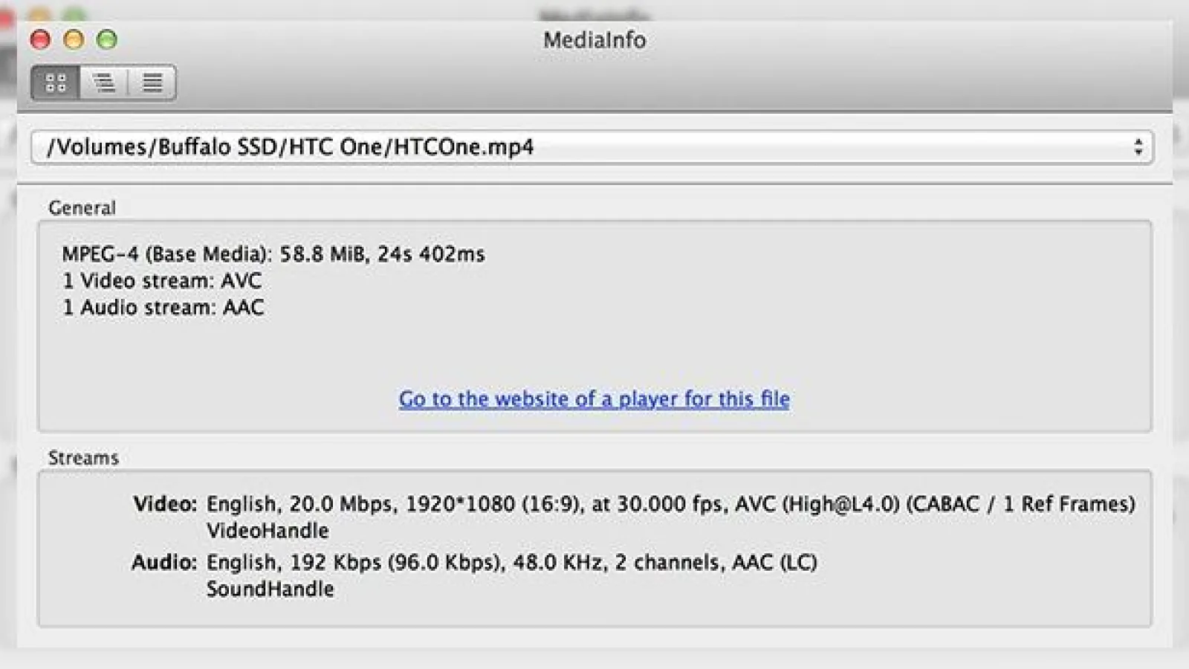Screen dimensions: 1189x669
Task: Switch to the Easy view grid icon
Action: tap(56, 83)
